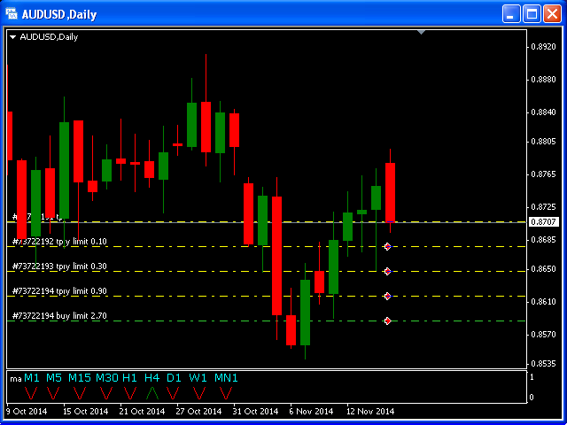The width and height of the screenshot is (567, 425).
Task: Click the H1 timeframe label
Action: click(x=130, y=378)
